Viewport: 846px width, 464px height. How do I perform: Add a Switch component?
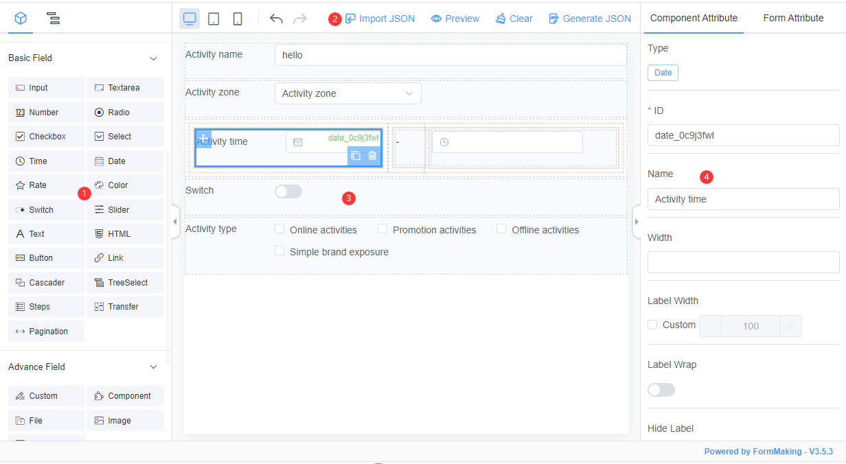[x=46, y=210]
